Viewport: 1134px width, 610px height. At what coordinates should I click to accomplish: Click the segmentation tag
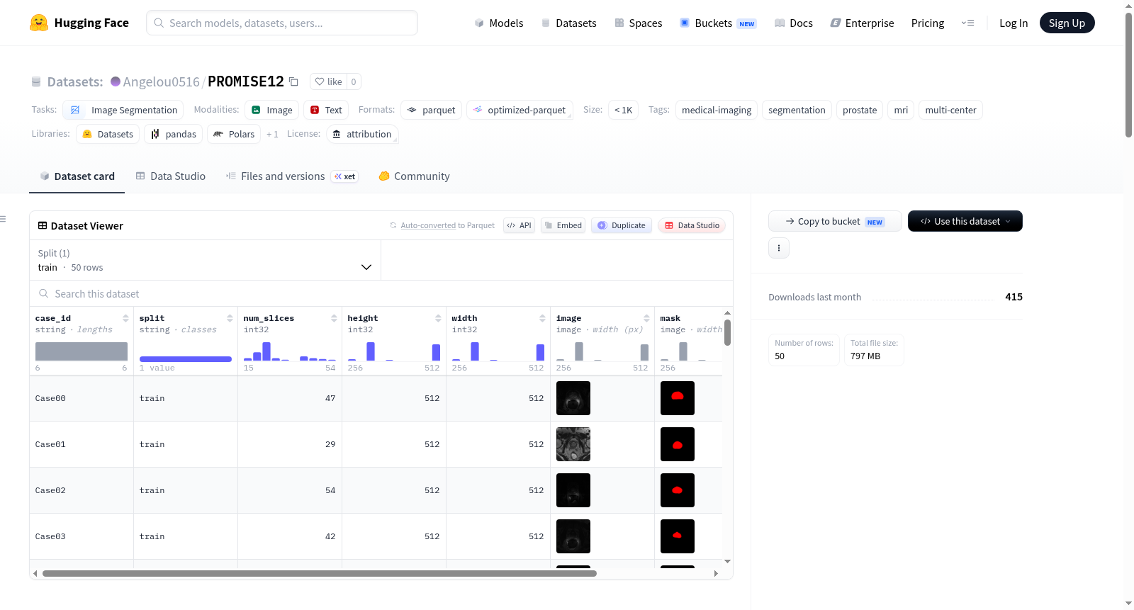coord(797,110)
